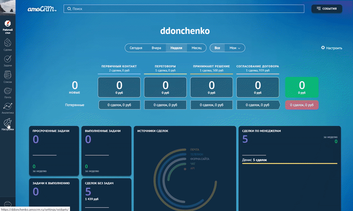Open Настройки in the sidebar
353x211 pixels.
click(8, 123)
